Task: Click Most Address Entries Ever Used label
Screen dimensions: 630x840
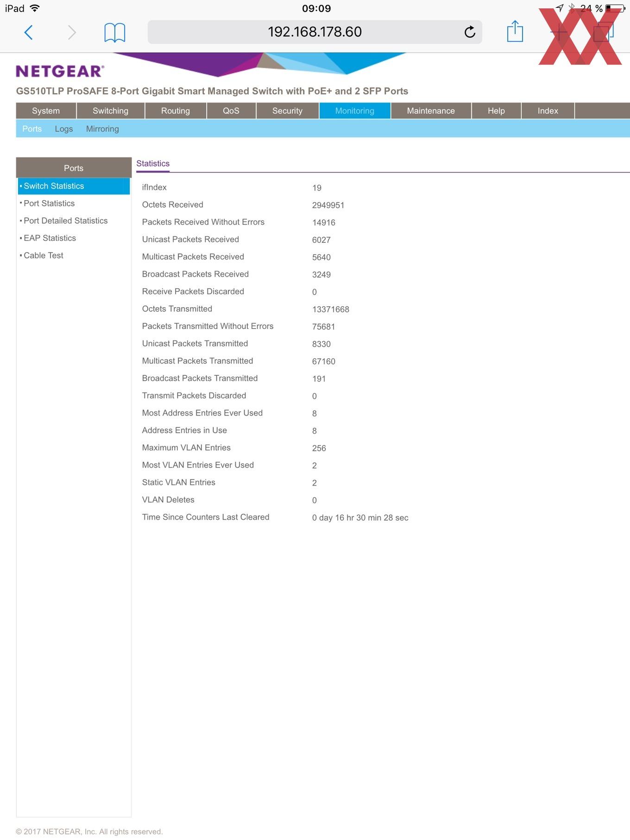Action: tap(202, 413)
